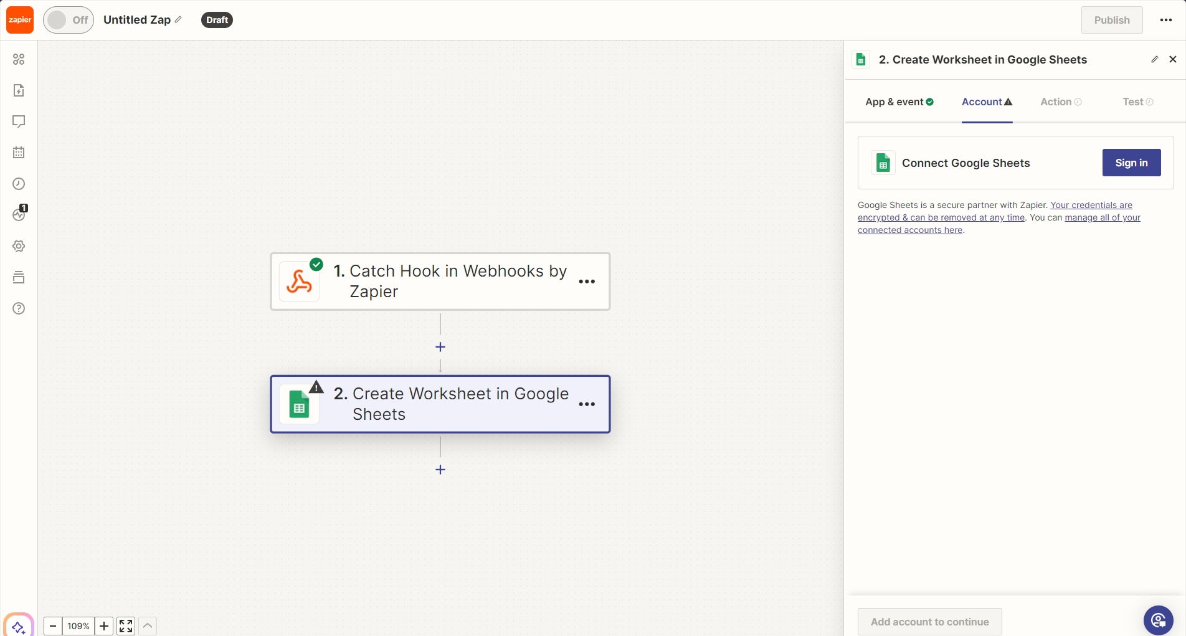Open help via the question mark icon
Image resolution: width=1186 pixels, height=636 pixels.
point(18,308)
